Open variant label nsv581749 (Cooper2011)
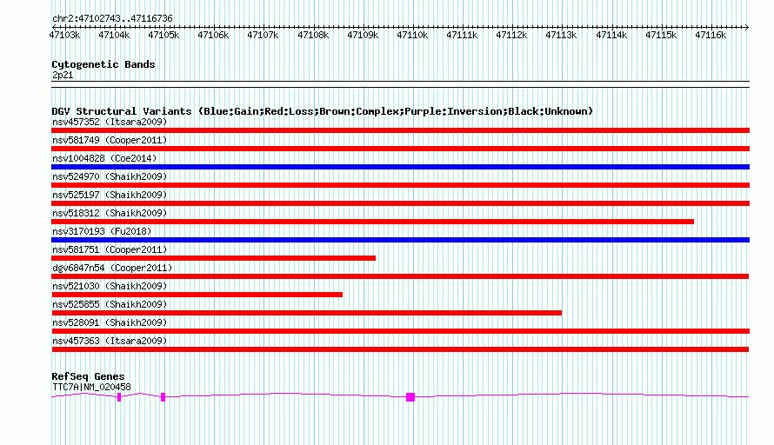 pyautogui.click(x=110, y=140)
